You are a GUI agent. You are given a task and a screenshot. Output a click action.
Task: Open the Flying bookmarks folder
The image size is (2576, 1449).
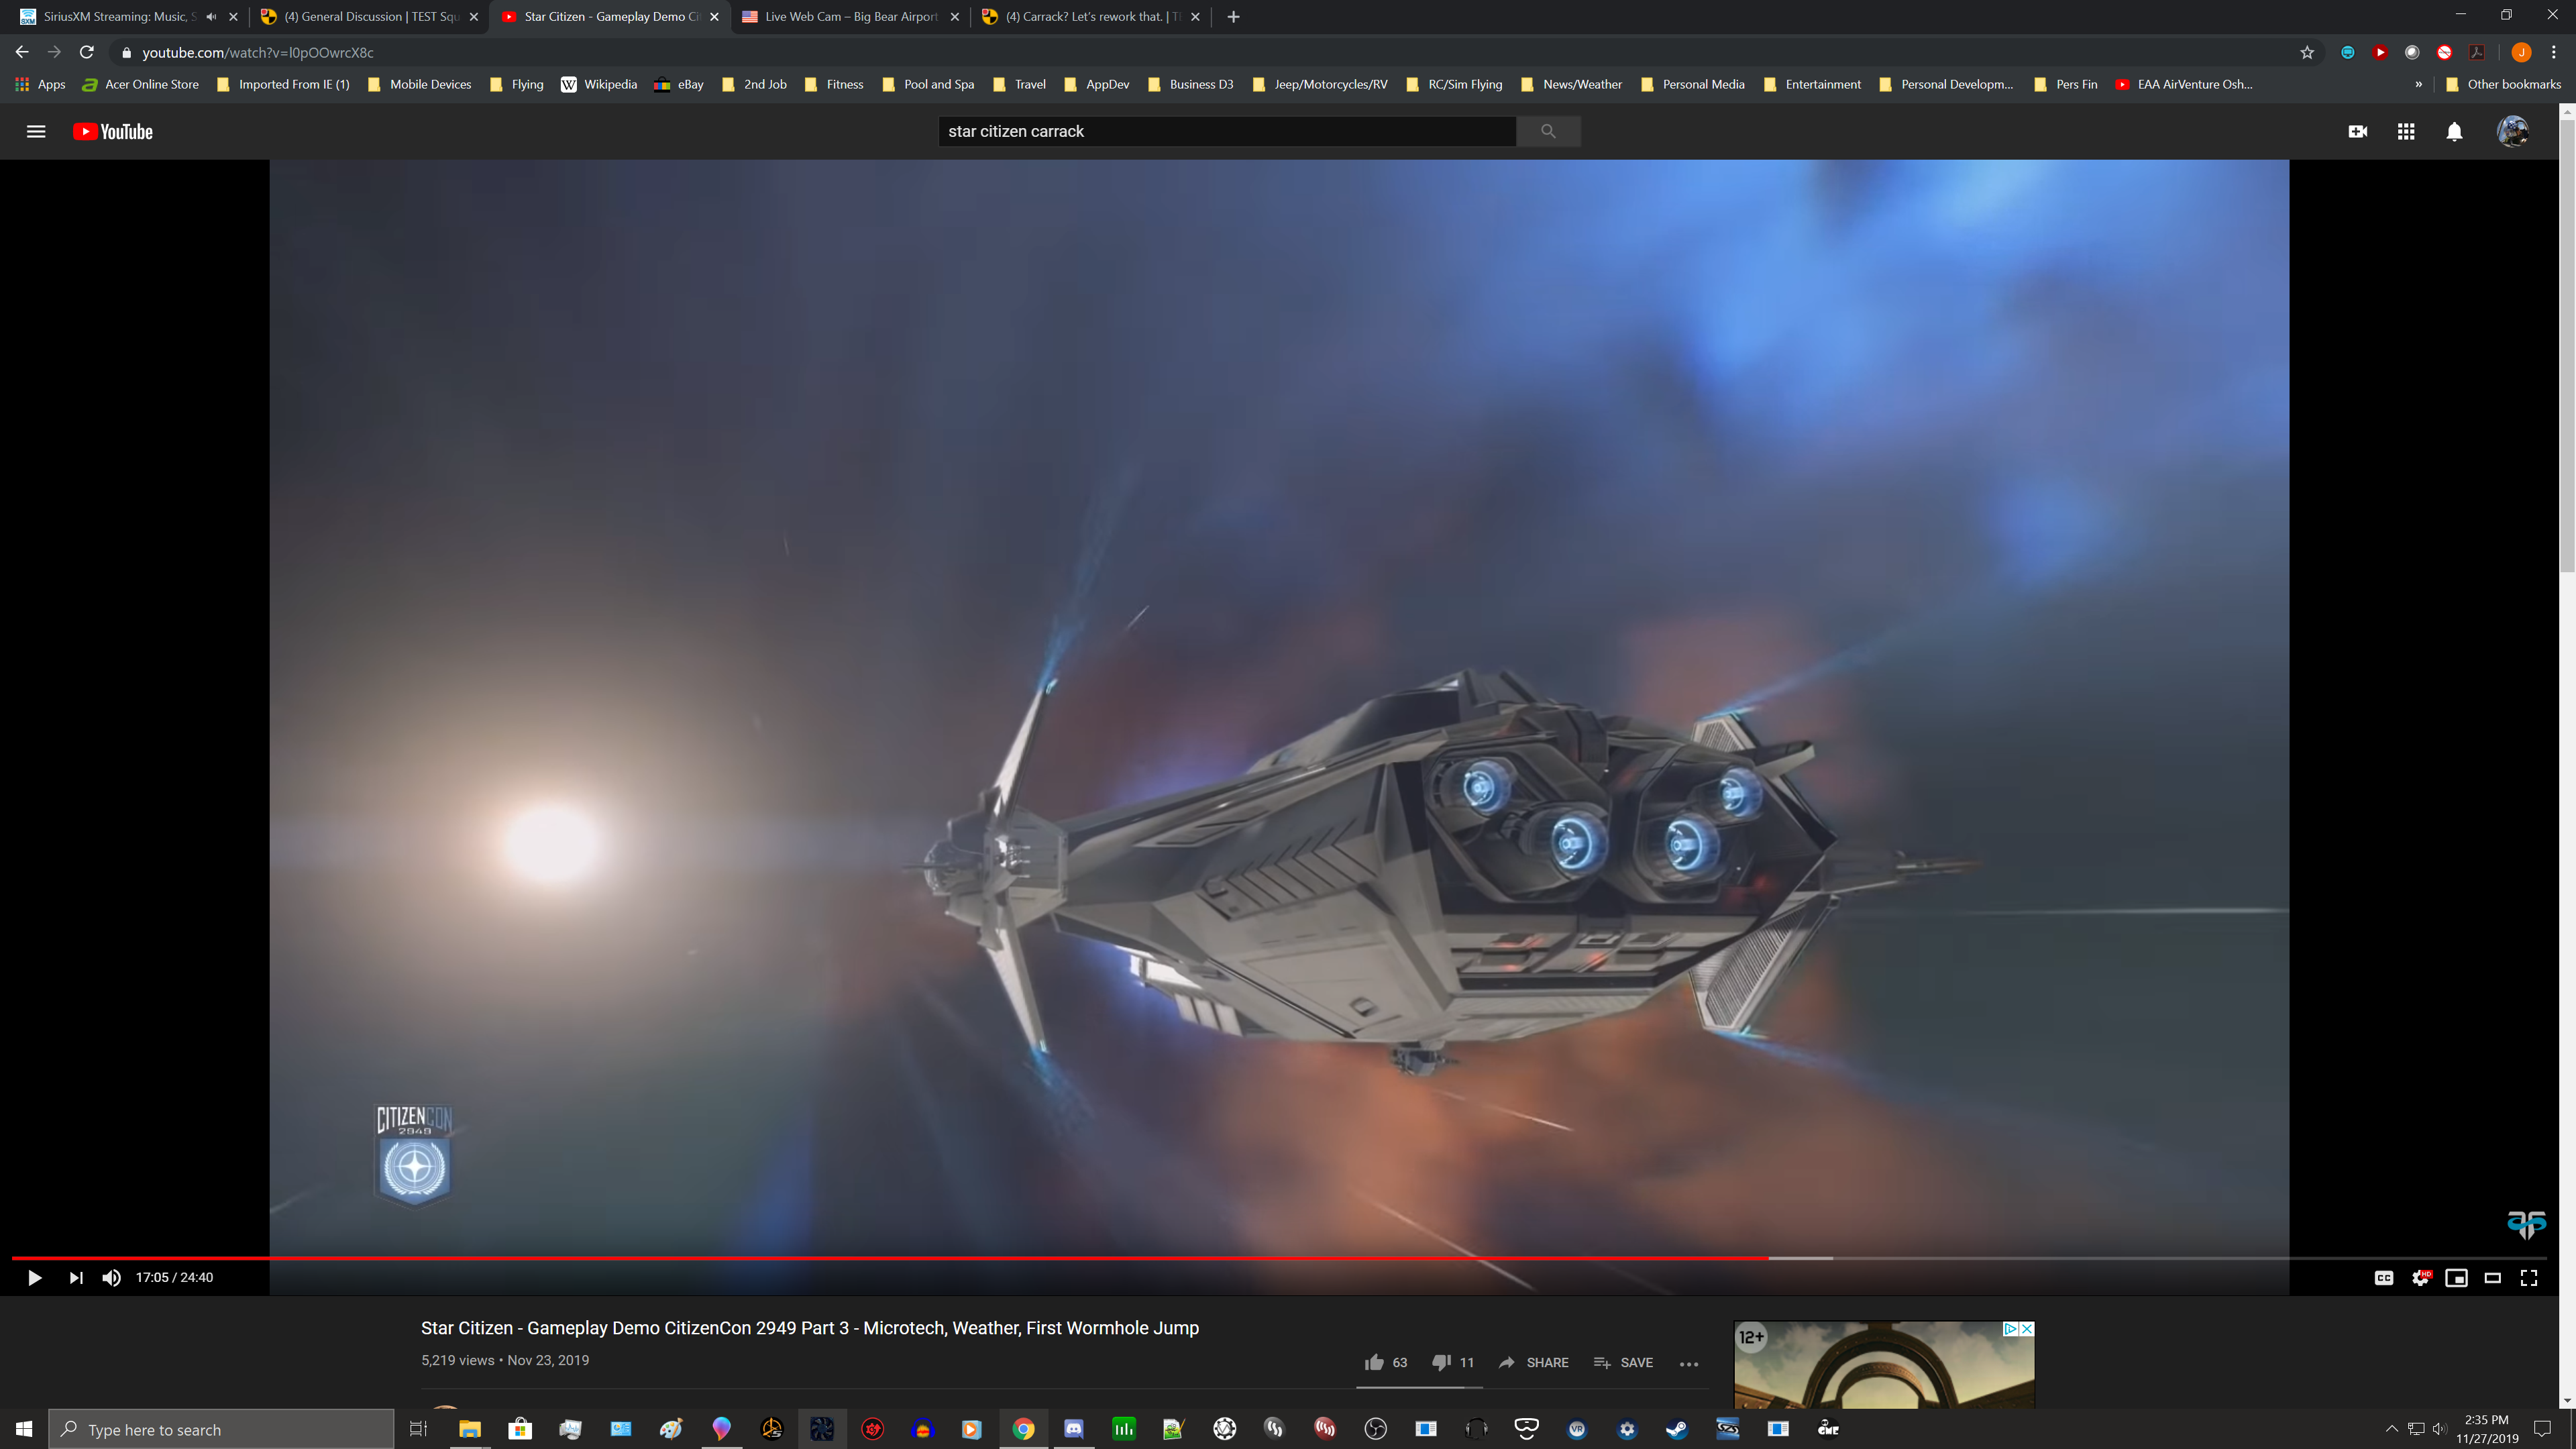517,84
